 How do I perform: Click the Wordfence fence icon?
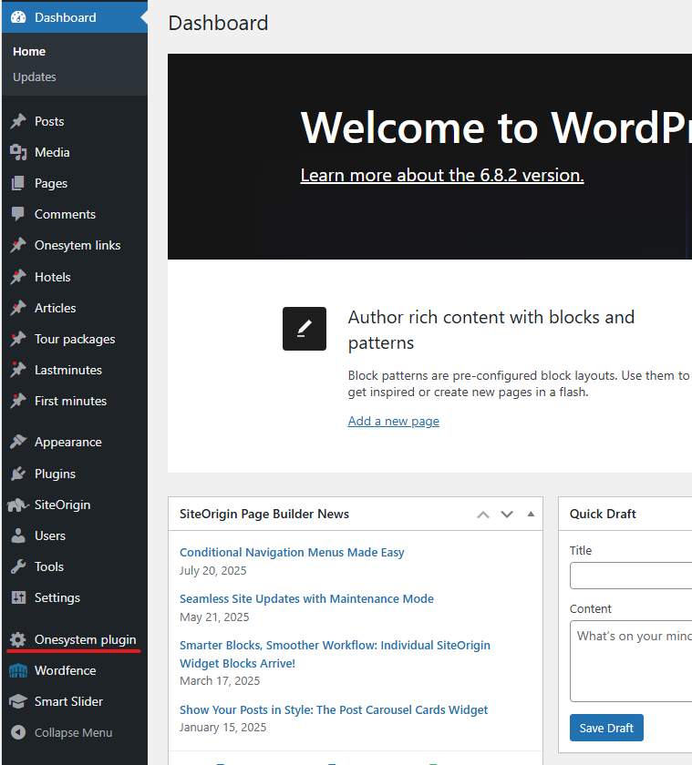[x=18, y=671]
